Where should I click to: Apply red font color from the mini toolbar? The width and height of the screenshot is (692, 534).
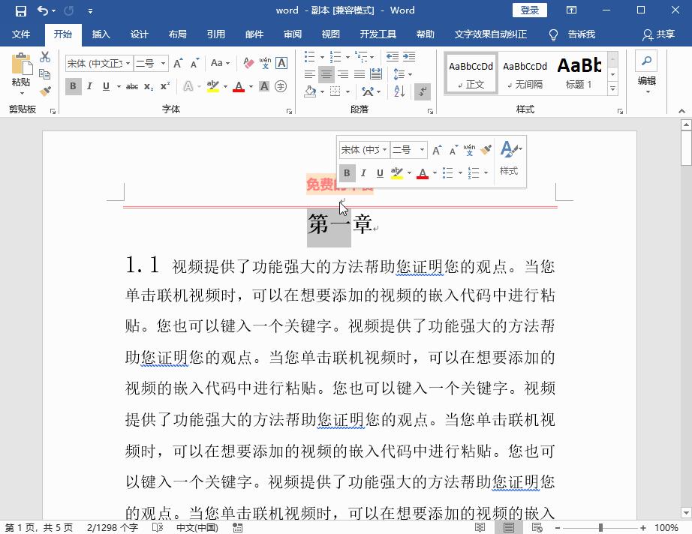tap(423, 172)
